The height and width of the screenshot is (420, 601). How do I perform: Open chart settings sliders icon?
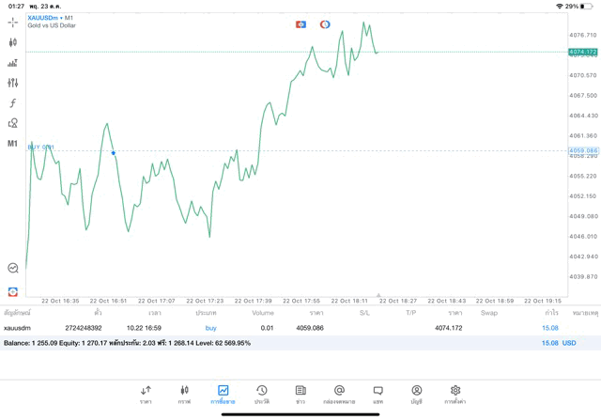[x=12, y=83]
